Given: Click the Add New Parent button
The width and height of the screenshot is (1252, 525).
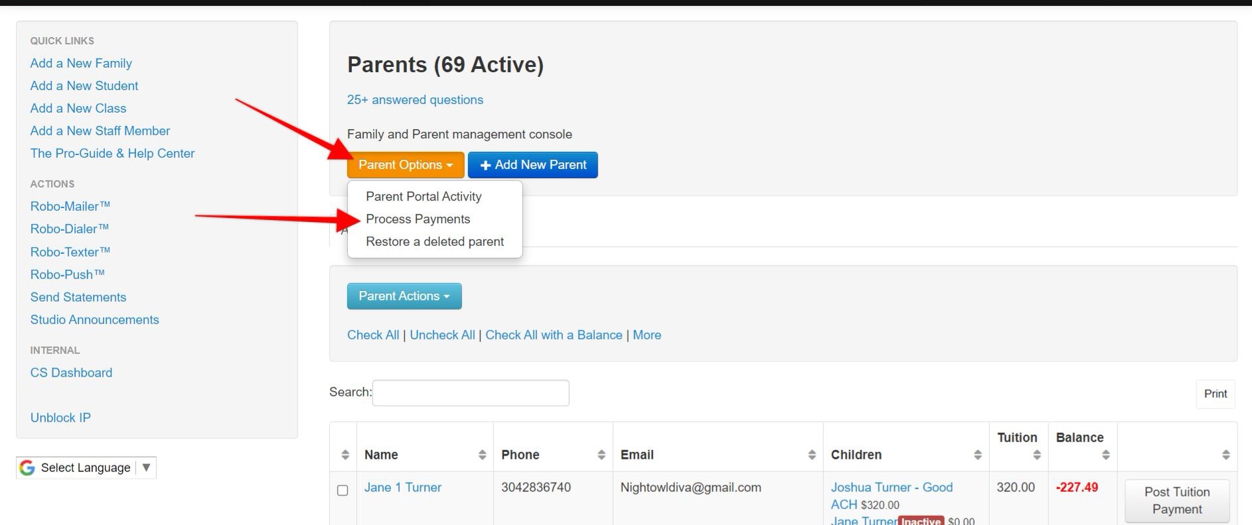Looking at the screenshot, I should click(x=533, y=165).
